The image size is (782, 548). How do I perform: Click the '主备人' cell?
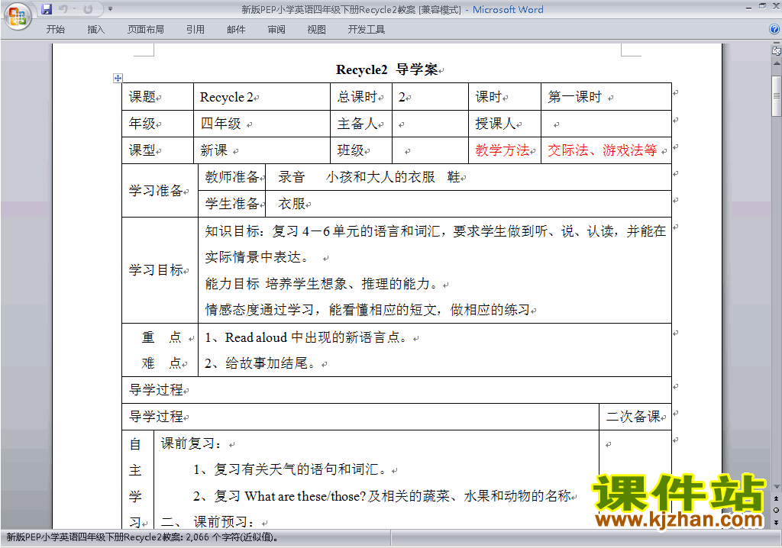tap(361, 123)
